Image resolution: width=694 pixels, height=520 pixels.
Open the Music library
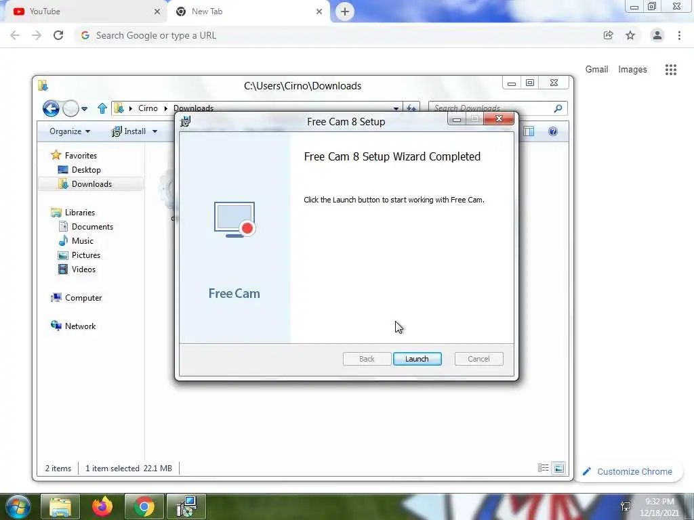(x=82, y=241)
